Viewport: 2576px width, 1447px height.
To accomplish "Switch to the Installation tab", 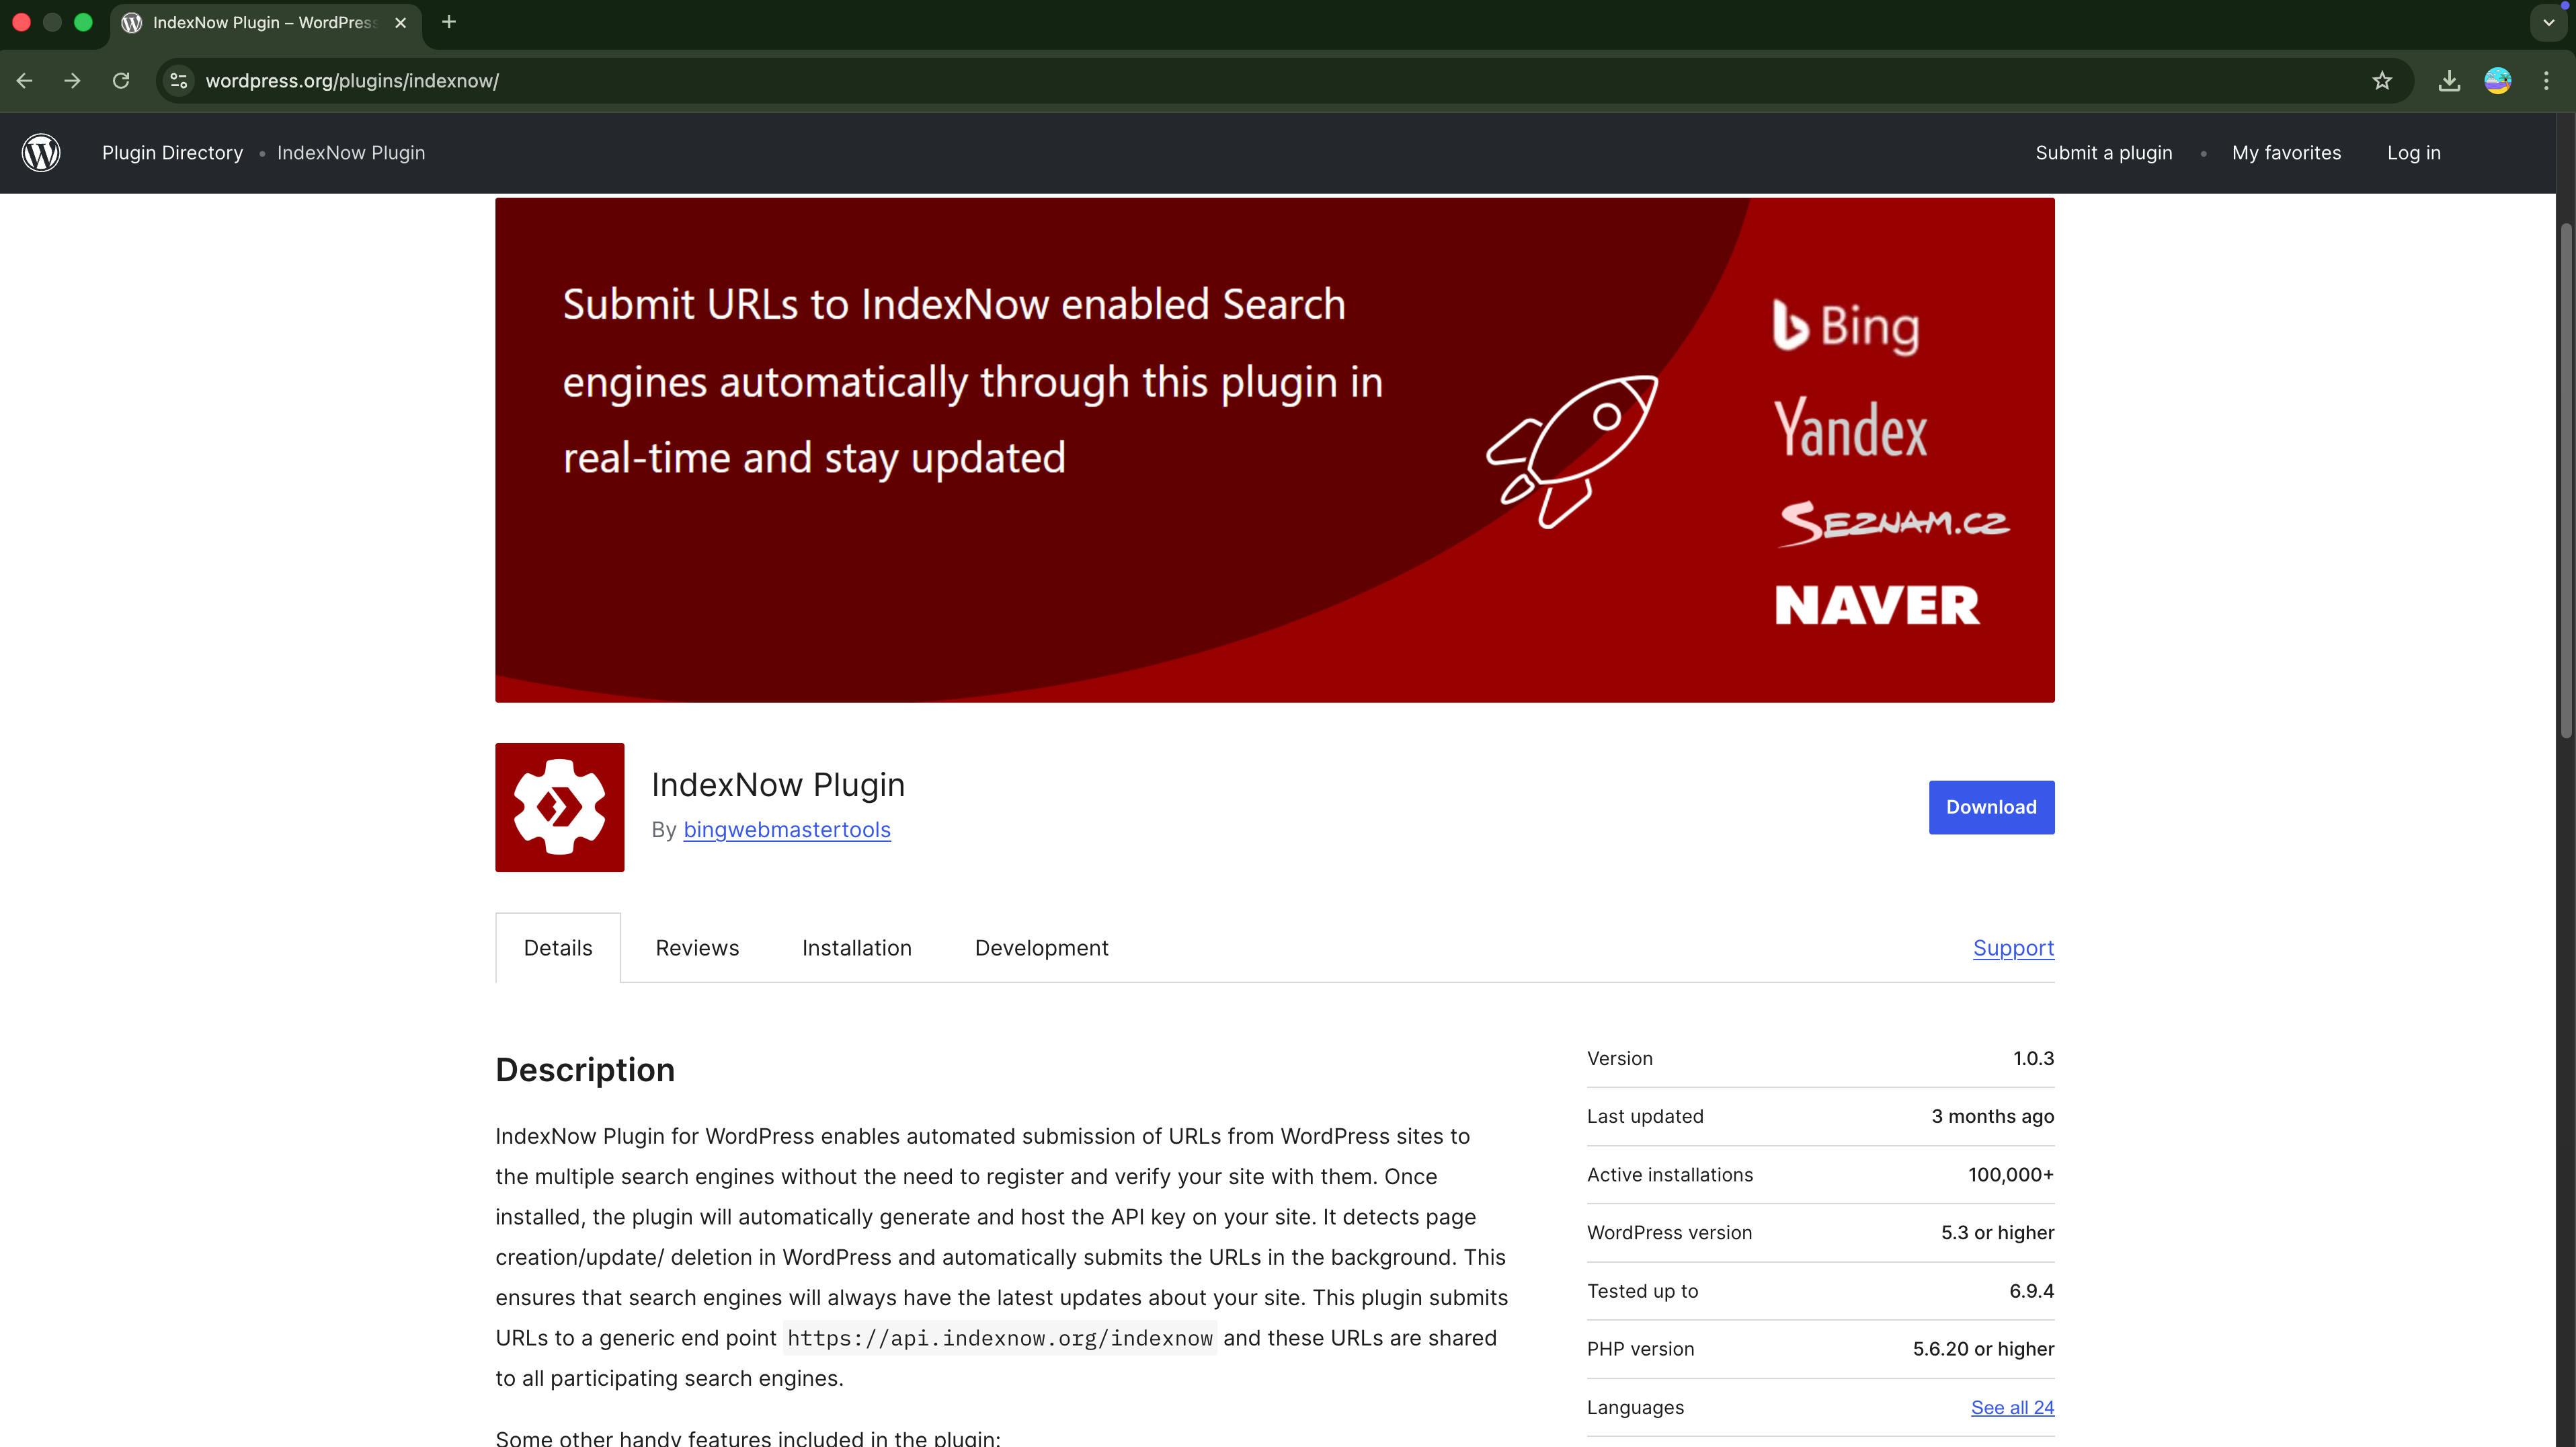I will 857,948.
